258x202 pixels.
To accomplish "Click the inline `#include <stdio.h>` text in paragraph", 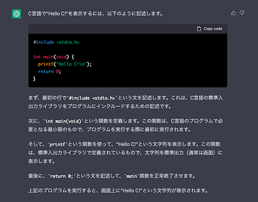I will coord(92,98).
